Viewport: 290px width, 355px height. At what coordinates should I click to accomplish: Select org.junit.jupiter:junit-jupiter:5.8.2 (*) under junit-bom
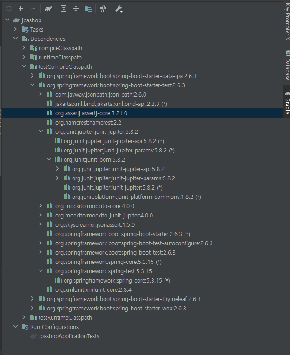coord(117,188)
